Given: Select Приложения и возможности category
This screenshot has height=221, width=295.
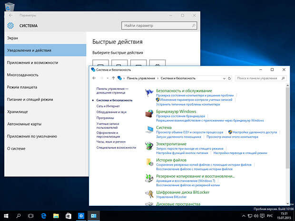Looking at the screenshot, I should point(45,63).
